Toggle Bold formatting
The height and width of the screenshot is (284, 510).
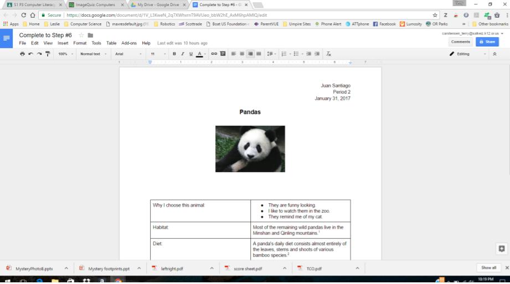point(174,54)
